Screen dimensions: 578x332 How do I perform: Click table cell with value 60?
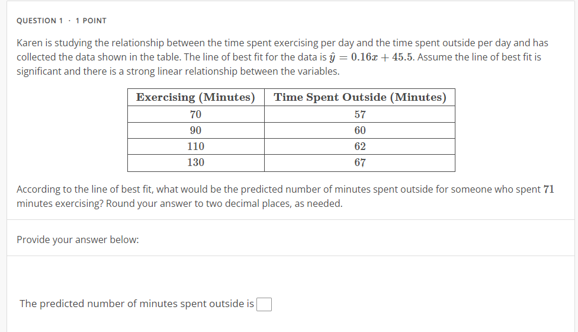[359, 130]
